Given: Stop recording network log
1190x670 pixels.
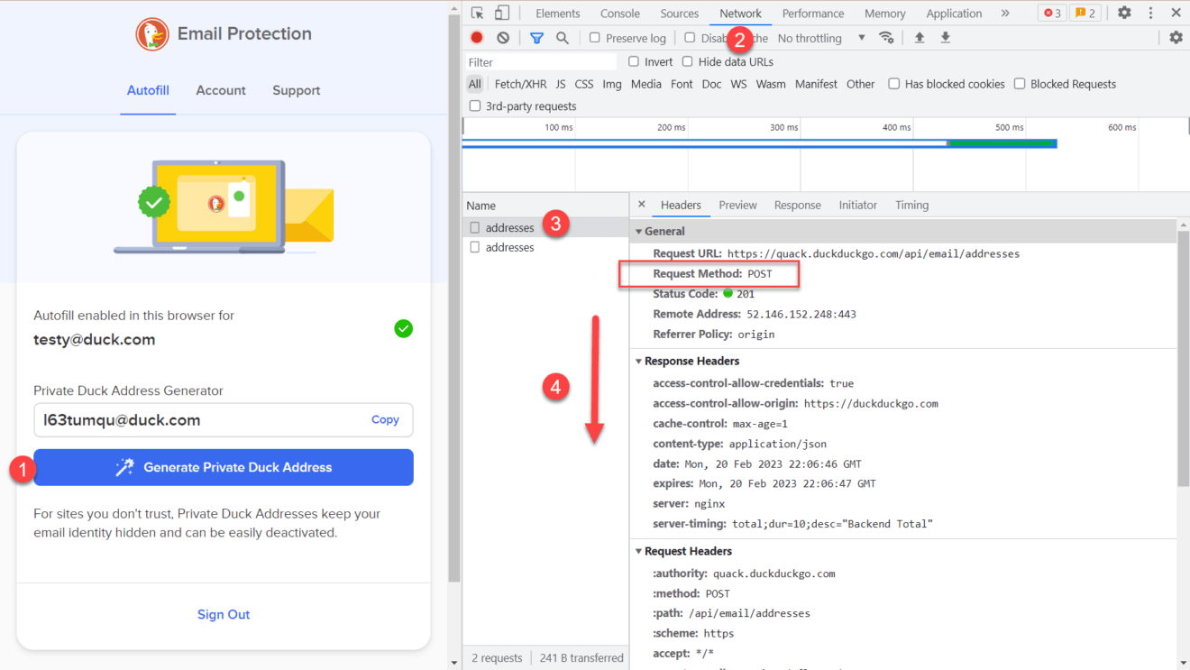Looking at the screenshot, I should [x=477, y=38].
